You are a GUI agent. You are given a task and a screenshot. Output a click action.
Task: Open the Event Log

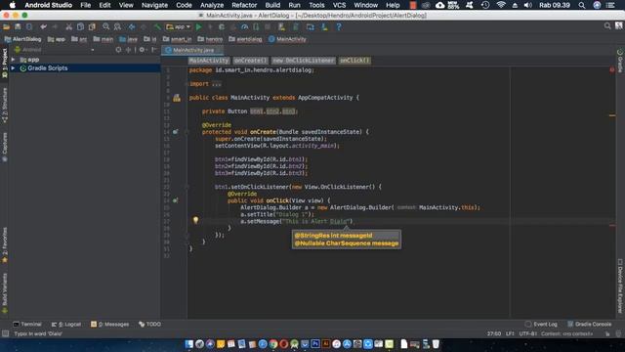coord(541,324)
